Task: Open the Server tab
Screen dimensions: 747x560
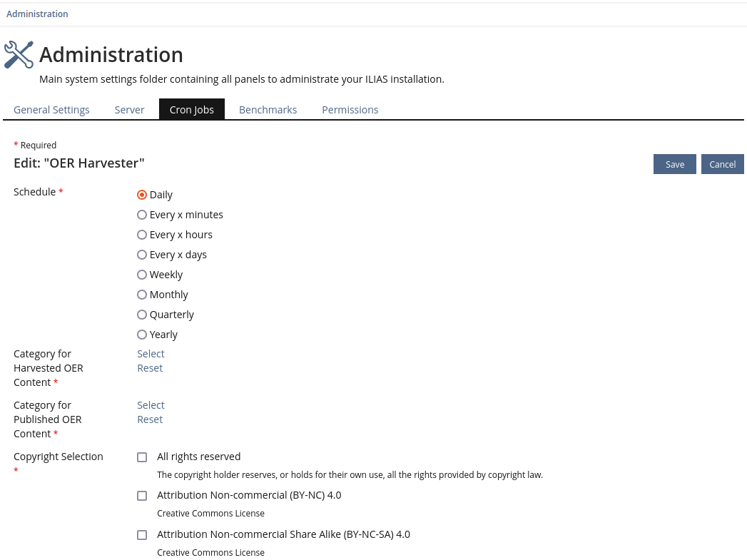Action: coord(129,110)
